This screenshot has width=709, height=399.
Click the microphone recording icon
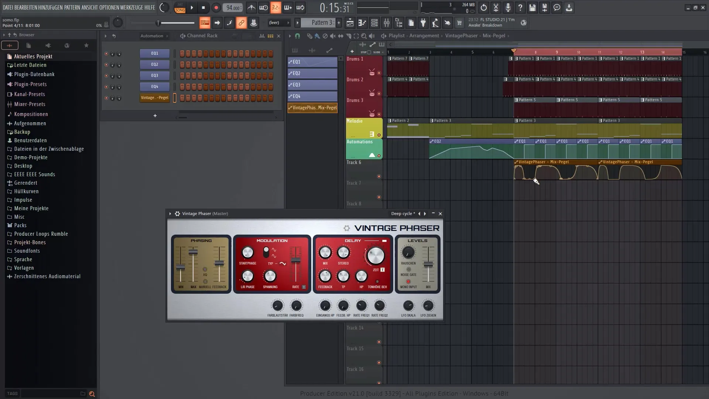pos(508,7)
